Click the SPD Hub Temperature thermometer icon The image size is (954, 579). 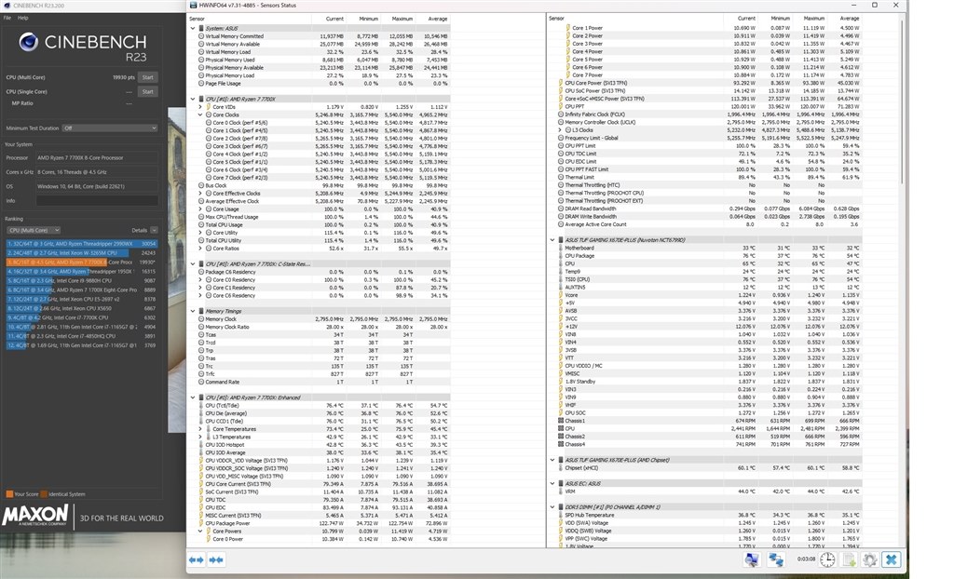click(x=561, y=515)
